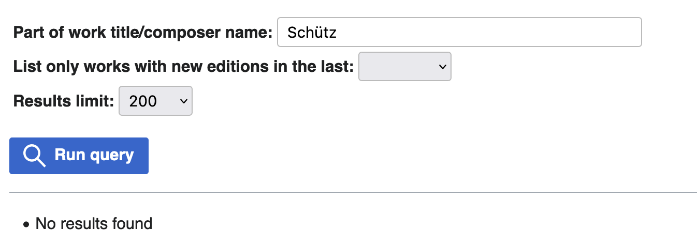
Task: Click the 'Results limit:' label
Action: pos(63,101)
